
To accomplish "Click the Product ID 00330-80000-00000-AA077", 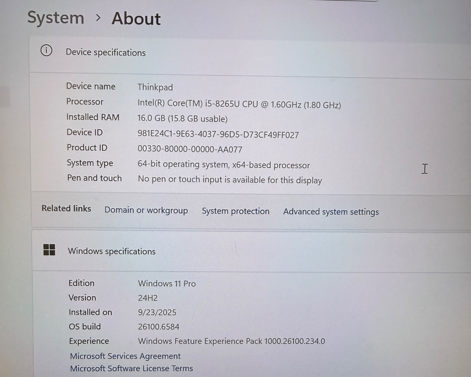I will 190,149.
